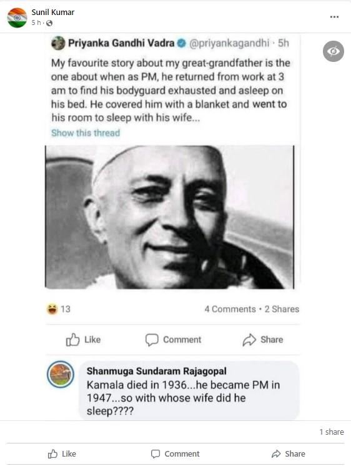Click 4 Comments count text
Image resolution: width=351 pixels, height=466 pixels.
[230, 309]
